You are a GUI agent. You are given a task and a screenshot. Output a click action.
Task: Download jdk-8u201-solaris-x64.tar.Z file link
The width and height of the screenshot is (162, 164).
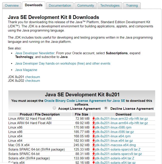point(115,158)
